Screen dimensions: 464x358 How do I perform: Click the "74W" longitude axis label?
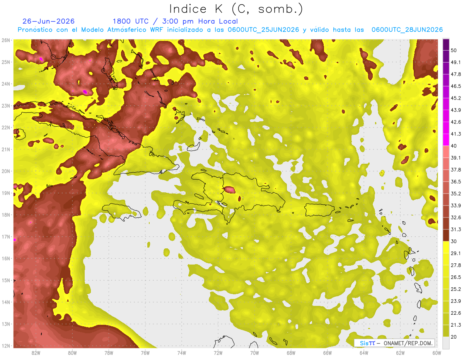click(182, 353)
